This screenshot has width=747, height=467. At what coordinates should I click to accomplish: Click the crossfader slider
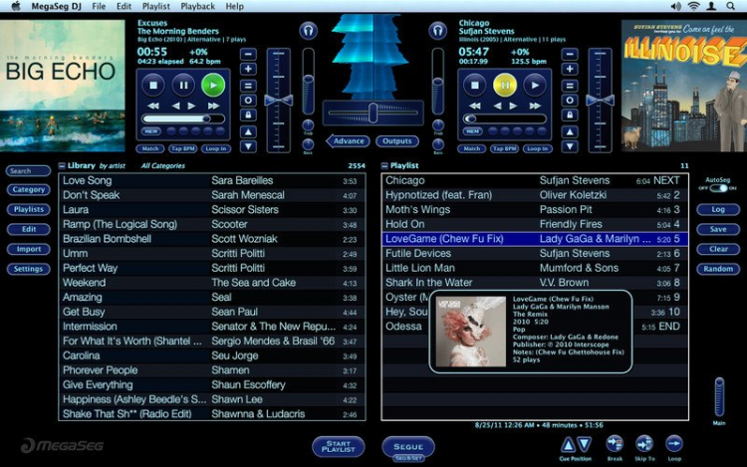(x=373, y=114)
